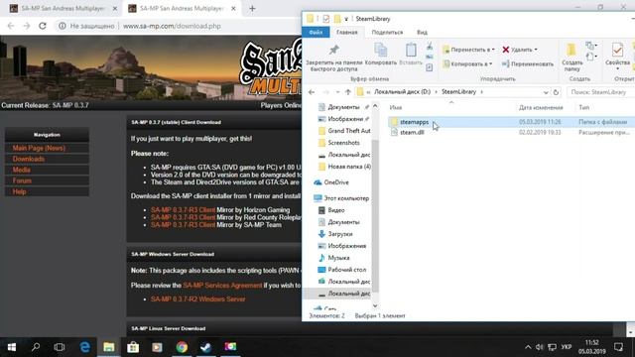This screenshot has width=635, height=357.
Task: Click the Копировать copy icon in ribbon
Action: [x=381, y=51]
